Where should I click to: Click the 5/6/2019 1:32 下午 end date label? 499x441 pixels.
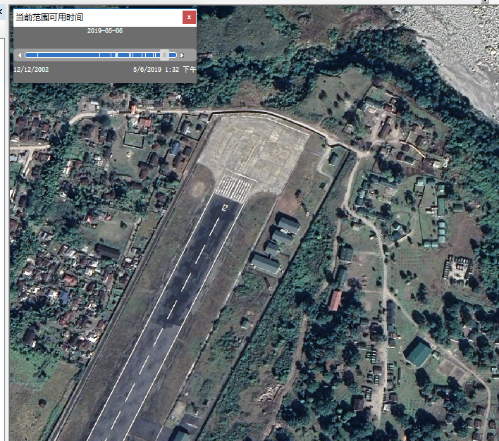coord(164,70)
